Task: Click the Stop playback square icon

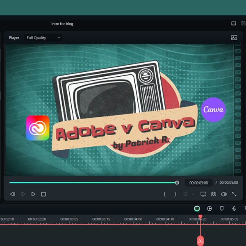Action: pos(43,194)
